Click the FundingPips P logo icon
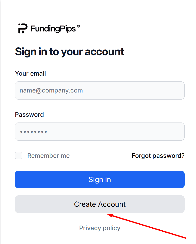 [23, 28]
